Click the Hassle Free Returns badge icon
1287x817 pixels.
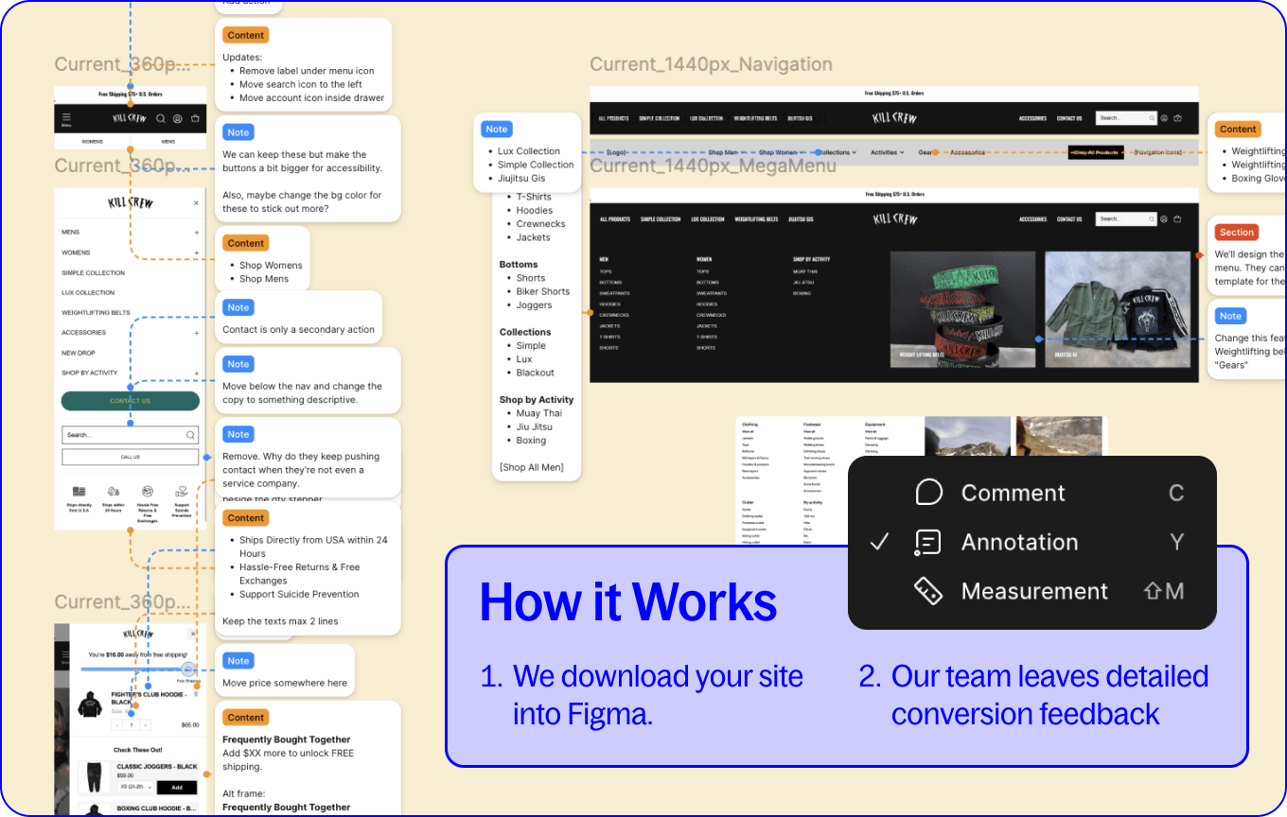pyautogui.click(x=147, y=492)
